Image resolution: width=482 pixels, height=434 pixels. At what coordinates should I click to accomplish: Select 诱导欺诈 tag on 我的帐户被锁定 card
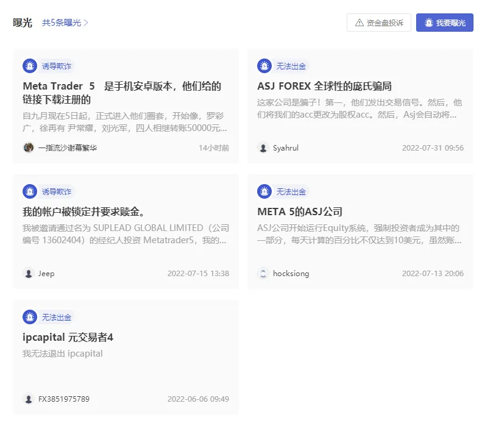tap(56, 191)
